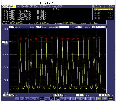Click the SWP INT status icon
This screenshot has height=102, width=116.
point(87,99)
